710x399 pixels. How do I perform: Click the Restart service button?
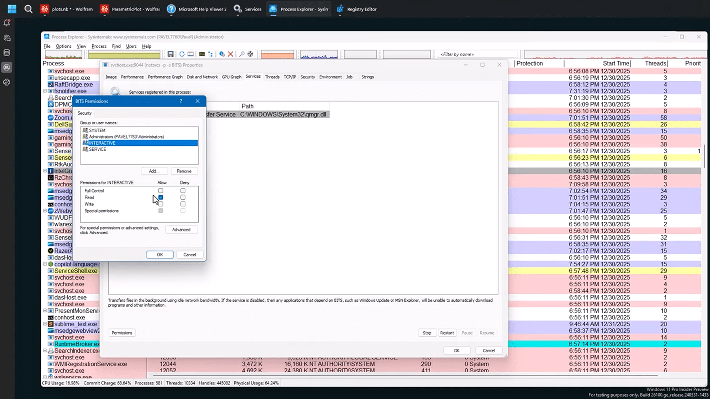(x=447, y=333)
